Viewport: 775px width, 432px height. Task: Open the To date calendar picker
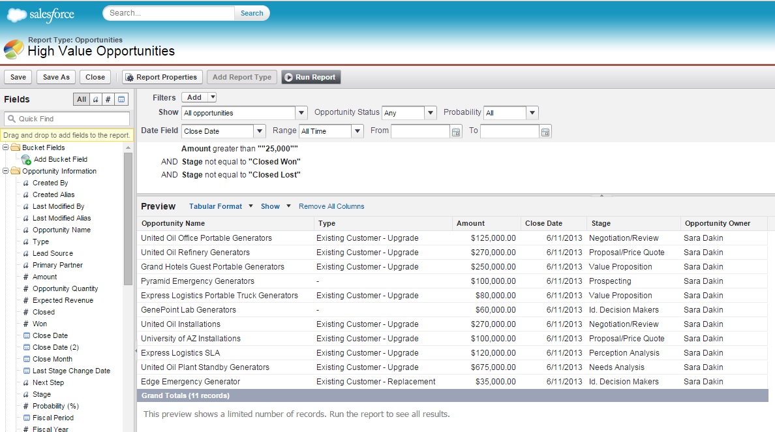click(545, 132)
